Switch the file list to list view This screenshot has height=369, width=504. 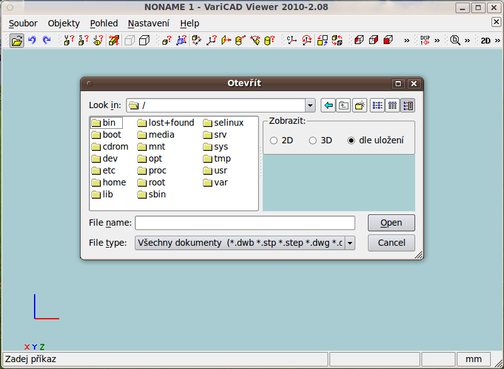click(x=377, y=106)
